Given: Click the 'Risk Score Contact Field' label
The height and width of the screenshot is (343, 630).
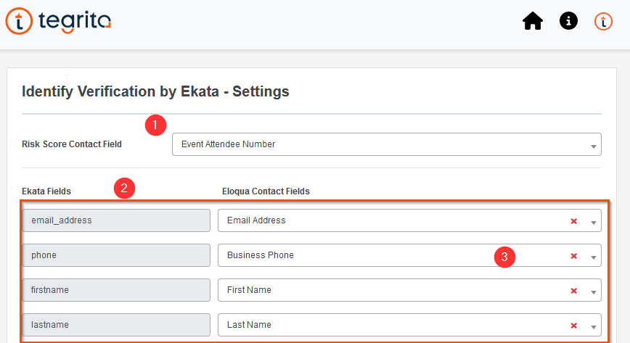Looking at the screenshot, I should [72, 144].
